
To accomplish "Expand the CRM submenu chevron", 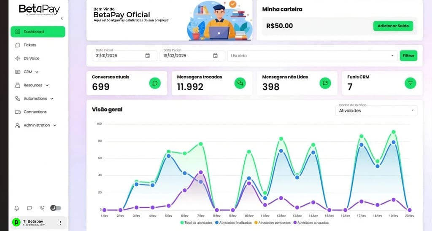I will point(37,72).
